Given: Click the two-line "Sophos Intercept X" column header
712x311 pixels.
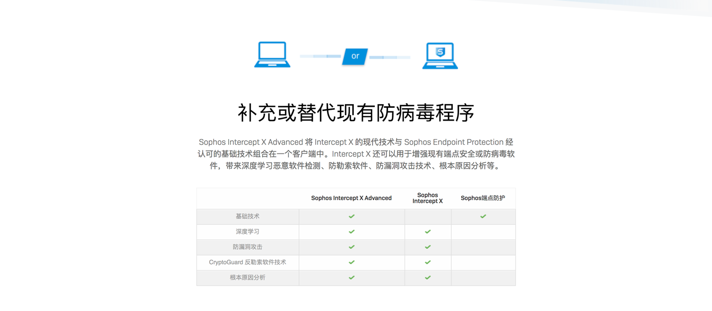Looking at the screenshot, I should (x=428, y=198).
